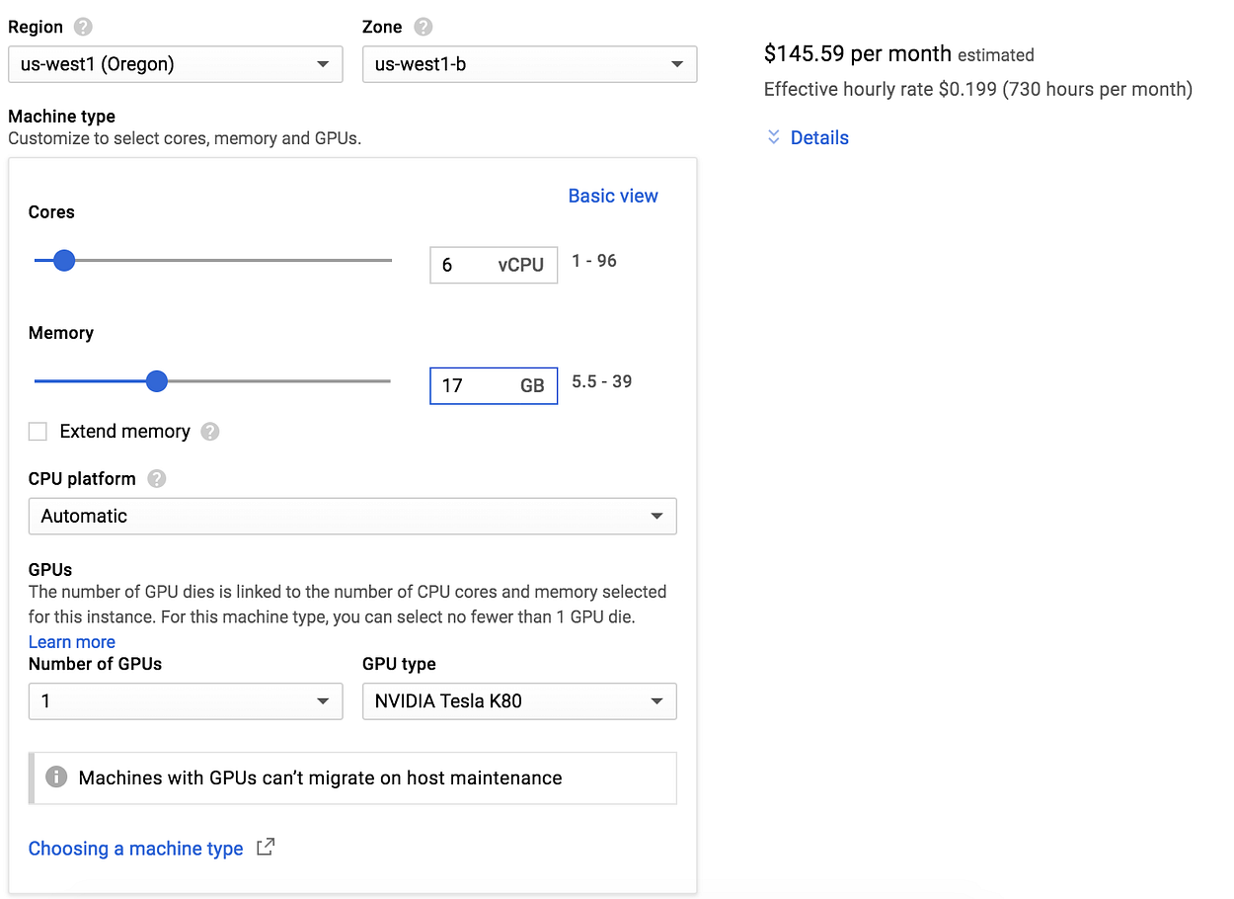Click the info icon in the GPU migration notice

coord(57,777)
